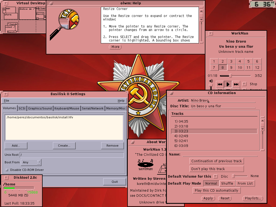Select track 2 in WorkMan
The image size is (276, 207).
coord(223,61)
